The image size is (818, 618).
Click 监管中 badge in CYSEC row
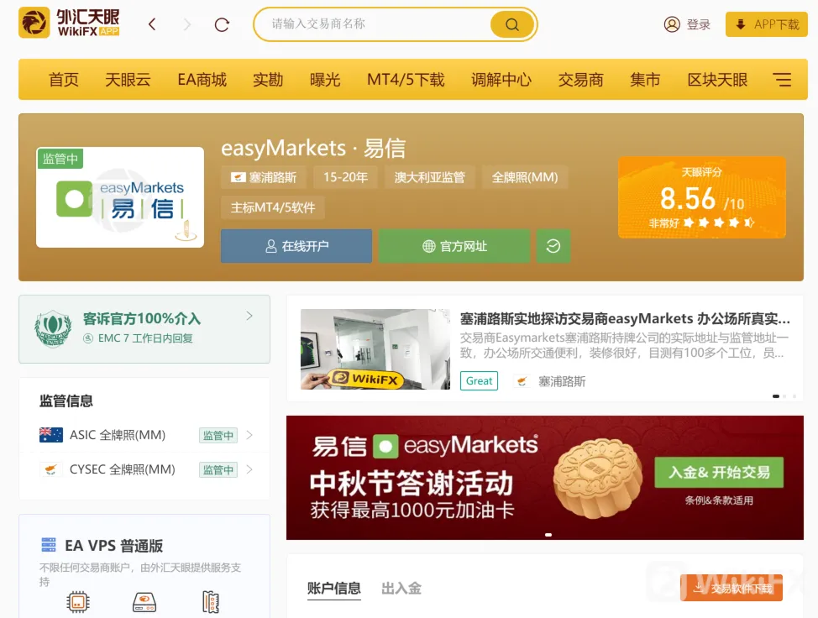point(218,470)
